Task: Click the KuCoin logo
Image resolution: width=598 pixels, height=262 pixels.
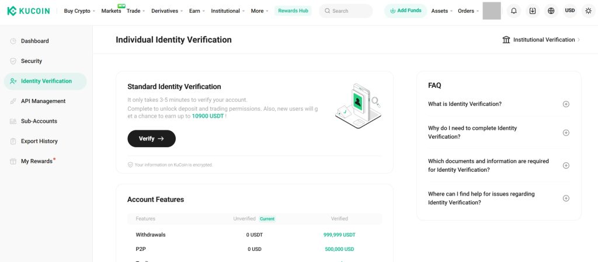Action: point(29,11)
